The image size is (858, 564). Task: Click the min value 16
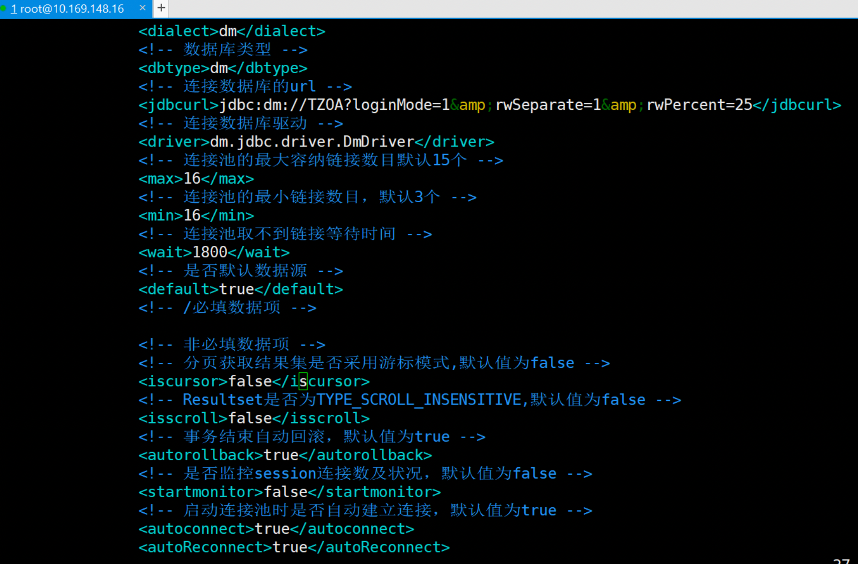click(x=192, y=215)
